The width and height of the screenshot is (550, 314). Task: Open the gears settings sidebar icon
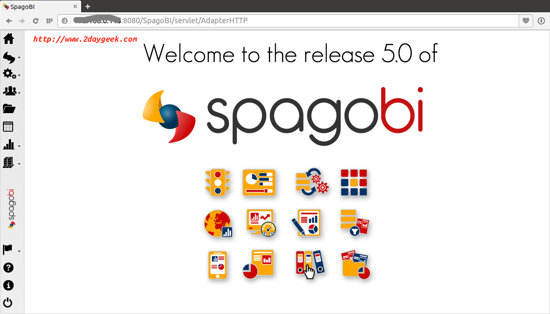9,74
